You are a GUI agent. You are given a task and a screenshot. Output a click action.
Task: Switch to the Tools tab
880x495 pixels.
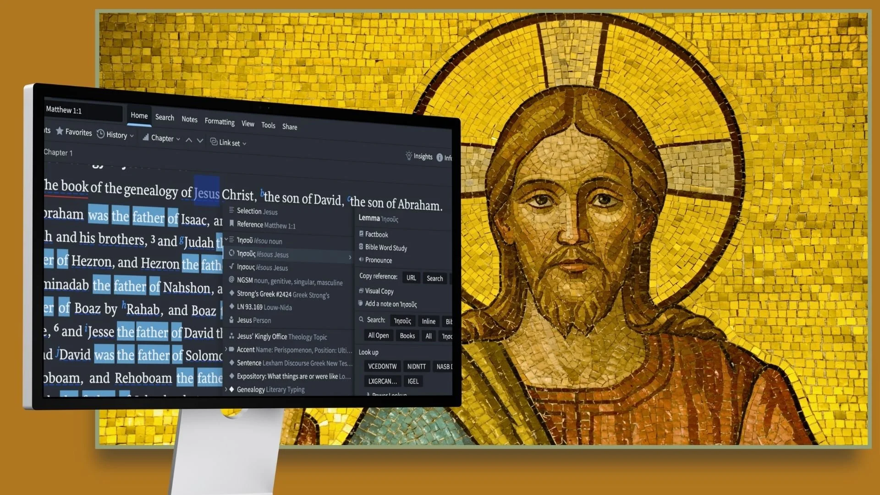[268, 125]
